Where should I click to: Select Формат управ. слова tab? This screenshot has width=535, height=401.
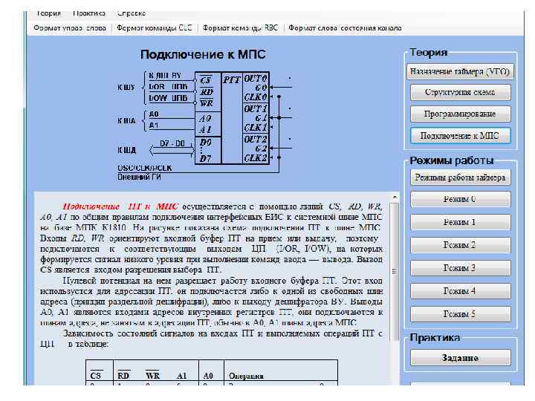tap(70, 28)
